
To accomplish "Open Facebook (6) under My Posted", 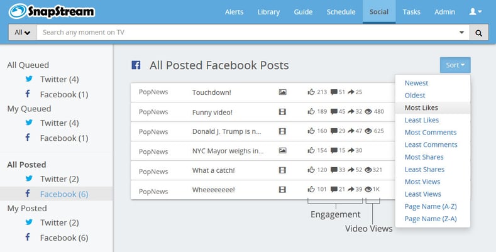I will click(x=63, y=238).
